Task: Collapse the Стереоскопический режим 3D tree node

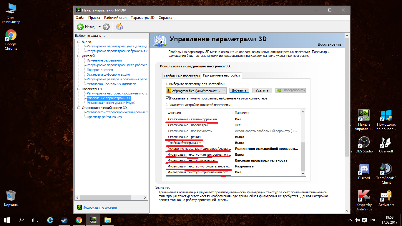Action: pyautogui.click(x=79, y=108)
